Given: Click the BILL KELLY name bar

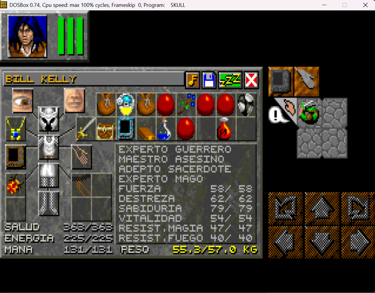Looking at the screenshot, I should coord(93,79).
